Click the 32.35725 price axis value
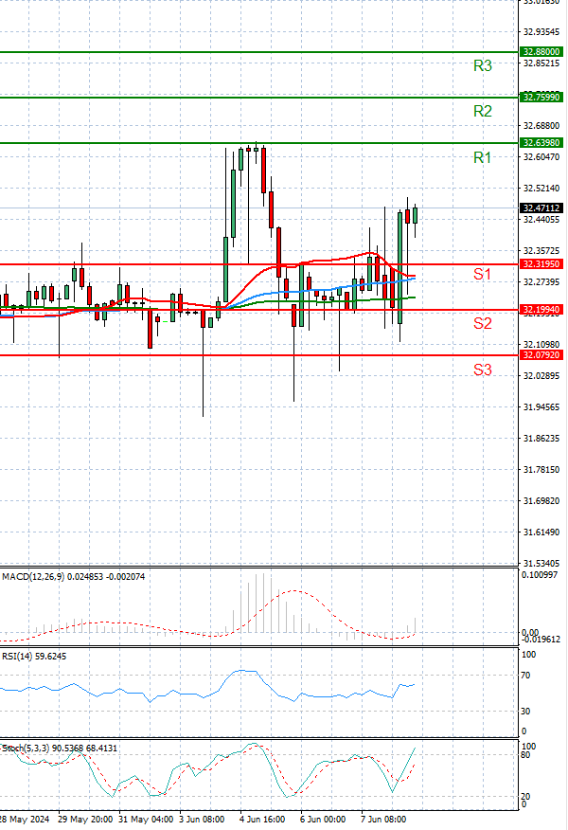 (x=541, y=251)
